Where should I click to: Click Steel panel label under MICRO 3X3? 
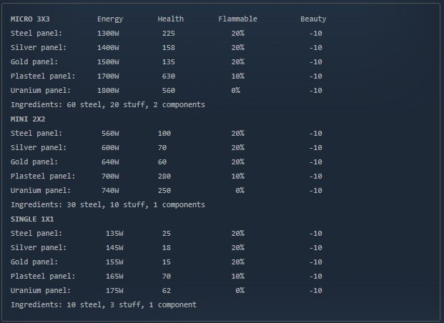pos(36,34)
